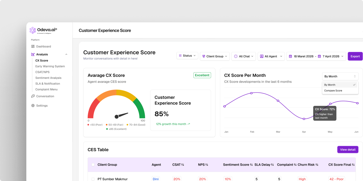Open Dashboard in sidebar
363x181 pixels.
pos(43,46)
